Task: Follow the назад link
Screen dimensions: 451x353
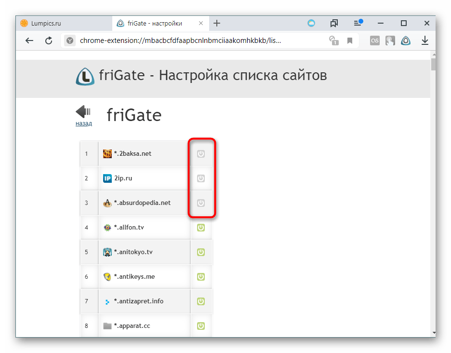Action: coord(84,123)
